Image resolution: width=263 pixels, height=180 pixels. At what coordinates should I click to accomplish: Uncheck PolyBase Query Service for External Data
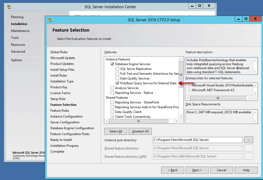118,83
